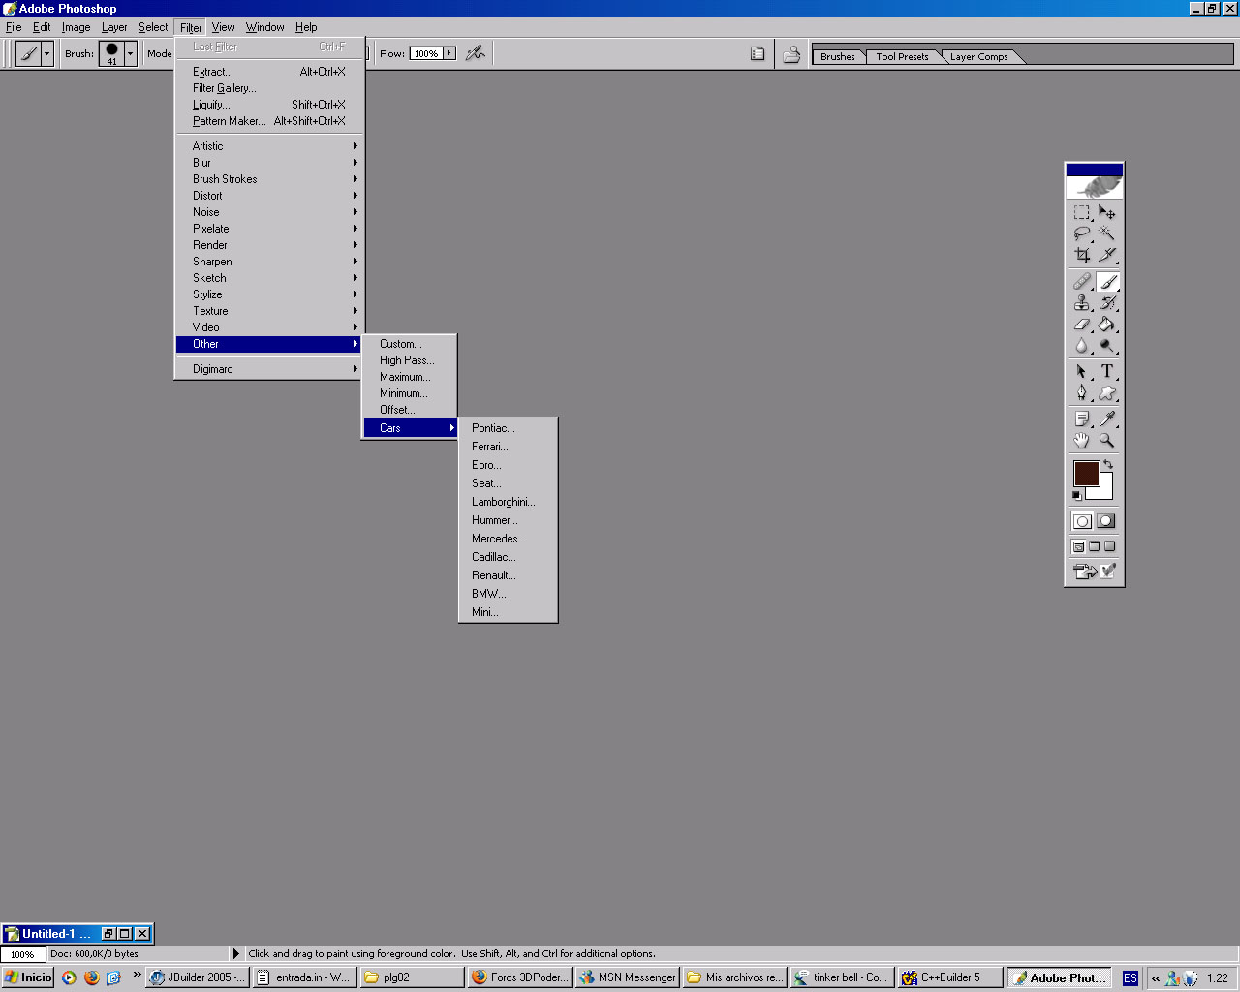Open the plg02 folder taskbar button
This screenshot has height=992, width=1240.
click(413, 977)
